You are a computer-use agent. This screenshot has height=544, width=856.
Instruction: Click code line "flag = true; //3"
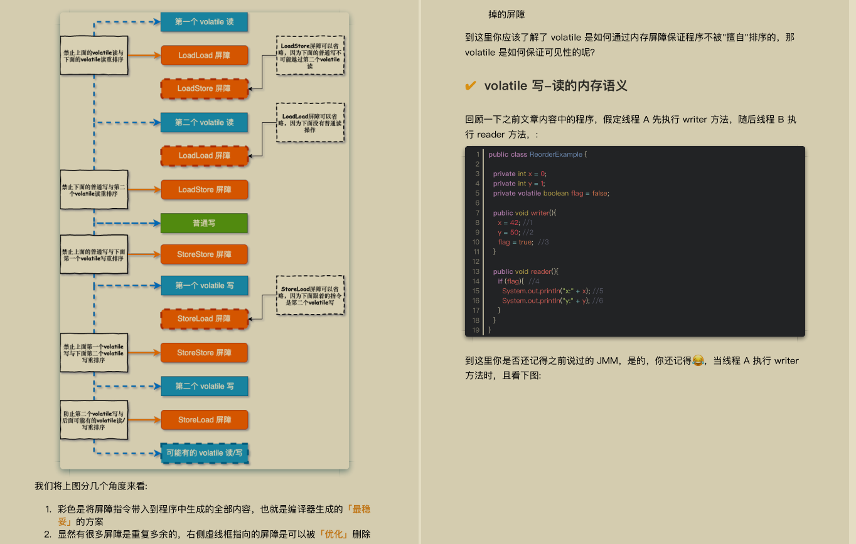(523, 242)
